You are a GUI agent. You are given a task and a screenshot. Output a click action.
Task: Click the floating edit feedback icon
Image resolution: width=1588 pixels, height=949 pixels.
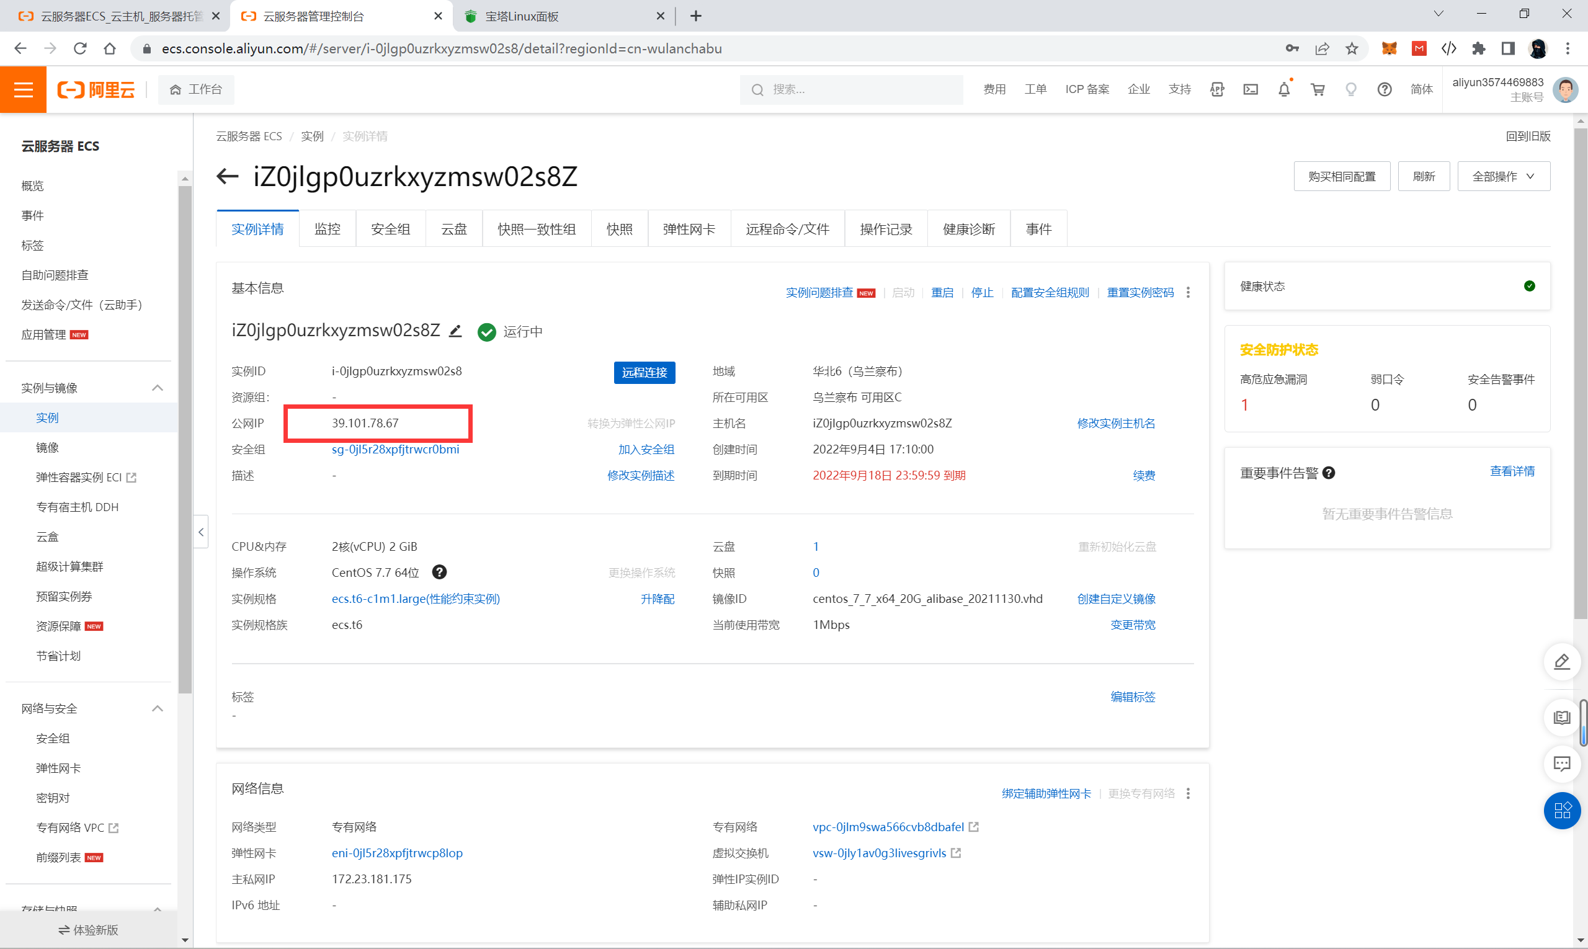[x=1562, y=661]
